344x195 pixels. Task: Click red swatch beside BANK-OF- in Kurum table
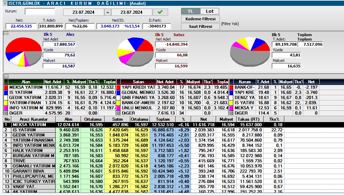(231, 87)
